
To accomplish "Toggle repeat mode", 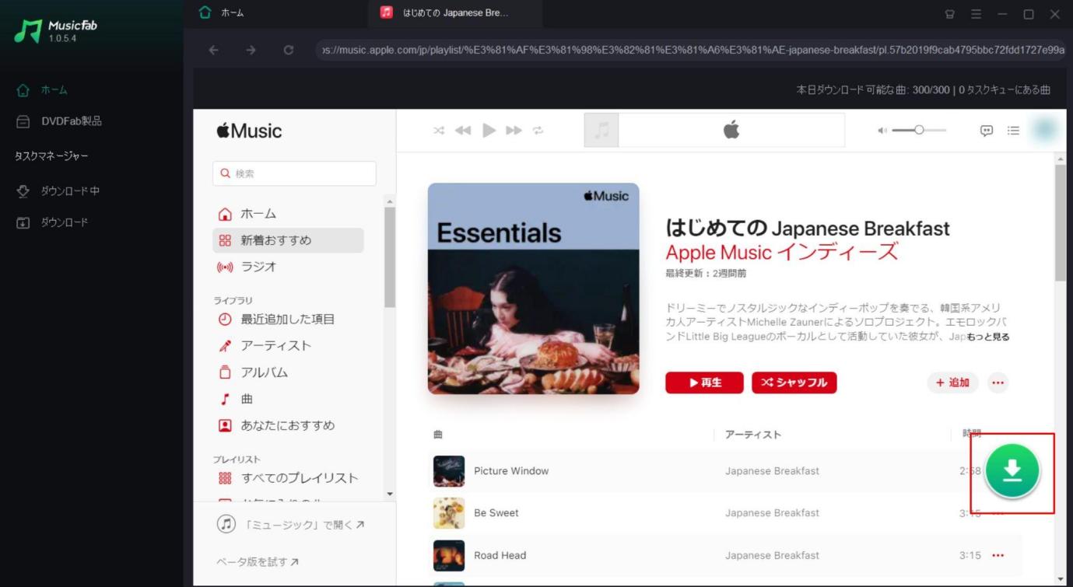I will 538,131.
